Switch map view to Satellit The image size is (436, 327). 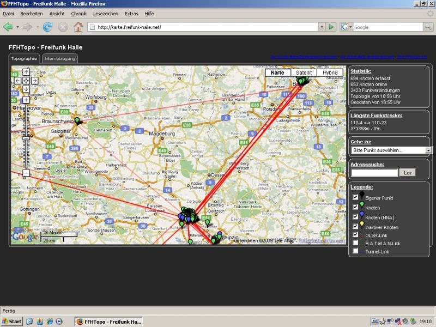(304, 71)
